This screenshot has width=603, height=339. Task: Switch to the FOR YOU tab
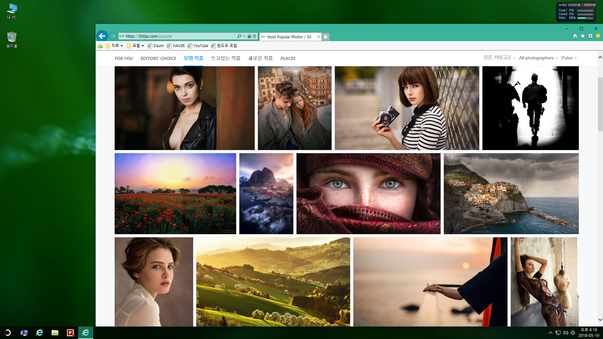(124, 58)
